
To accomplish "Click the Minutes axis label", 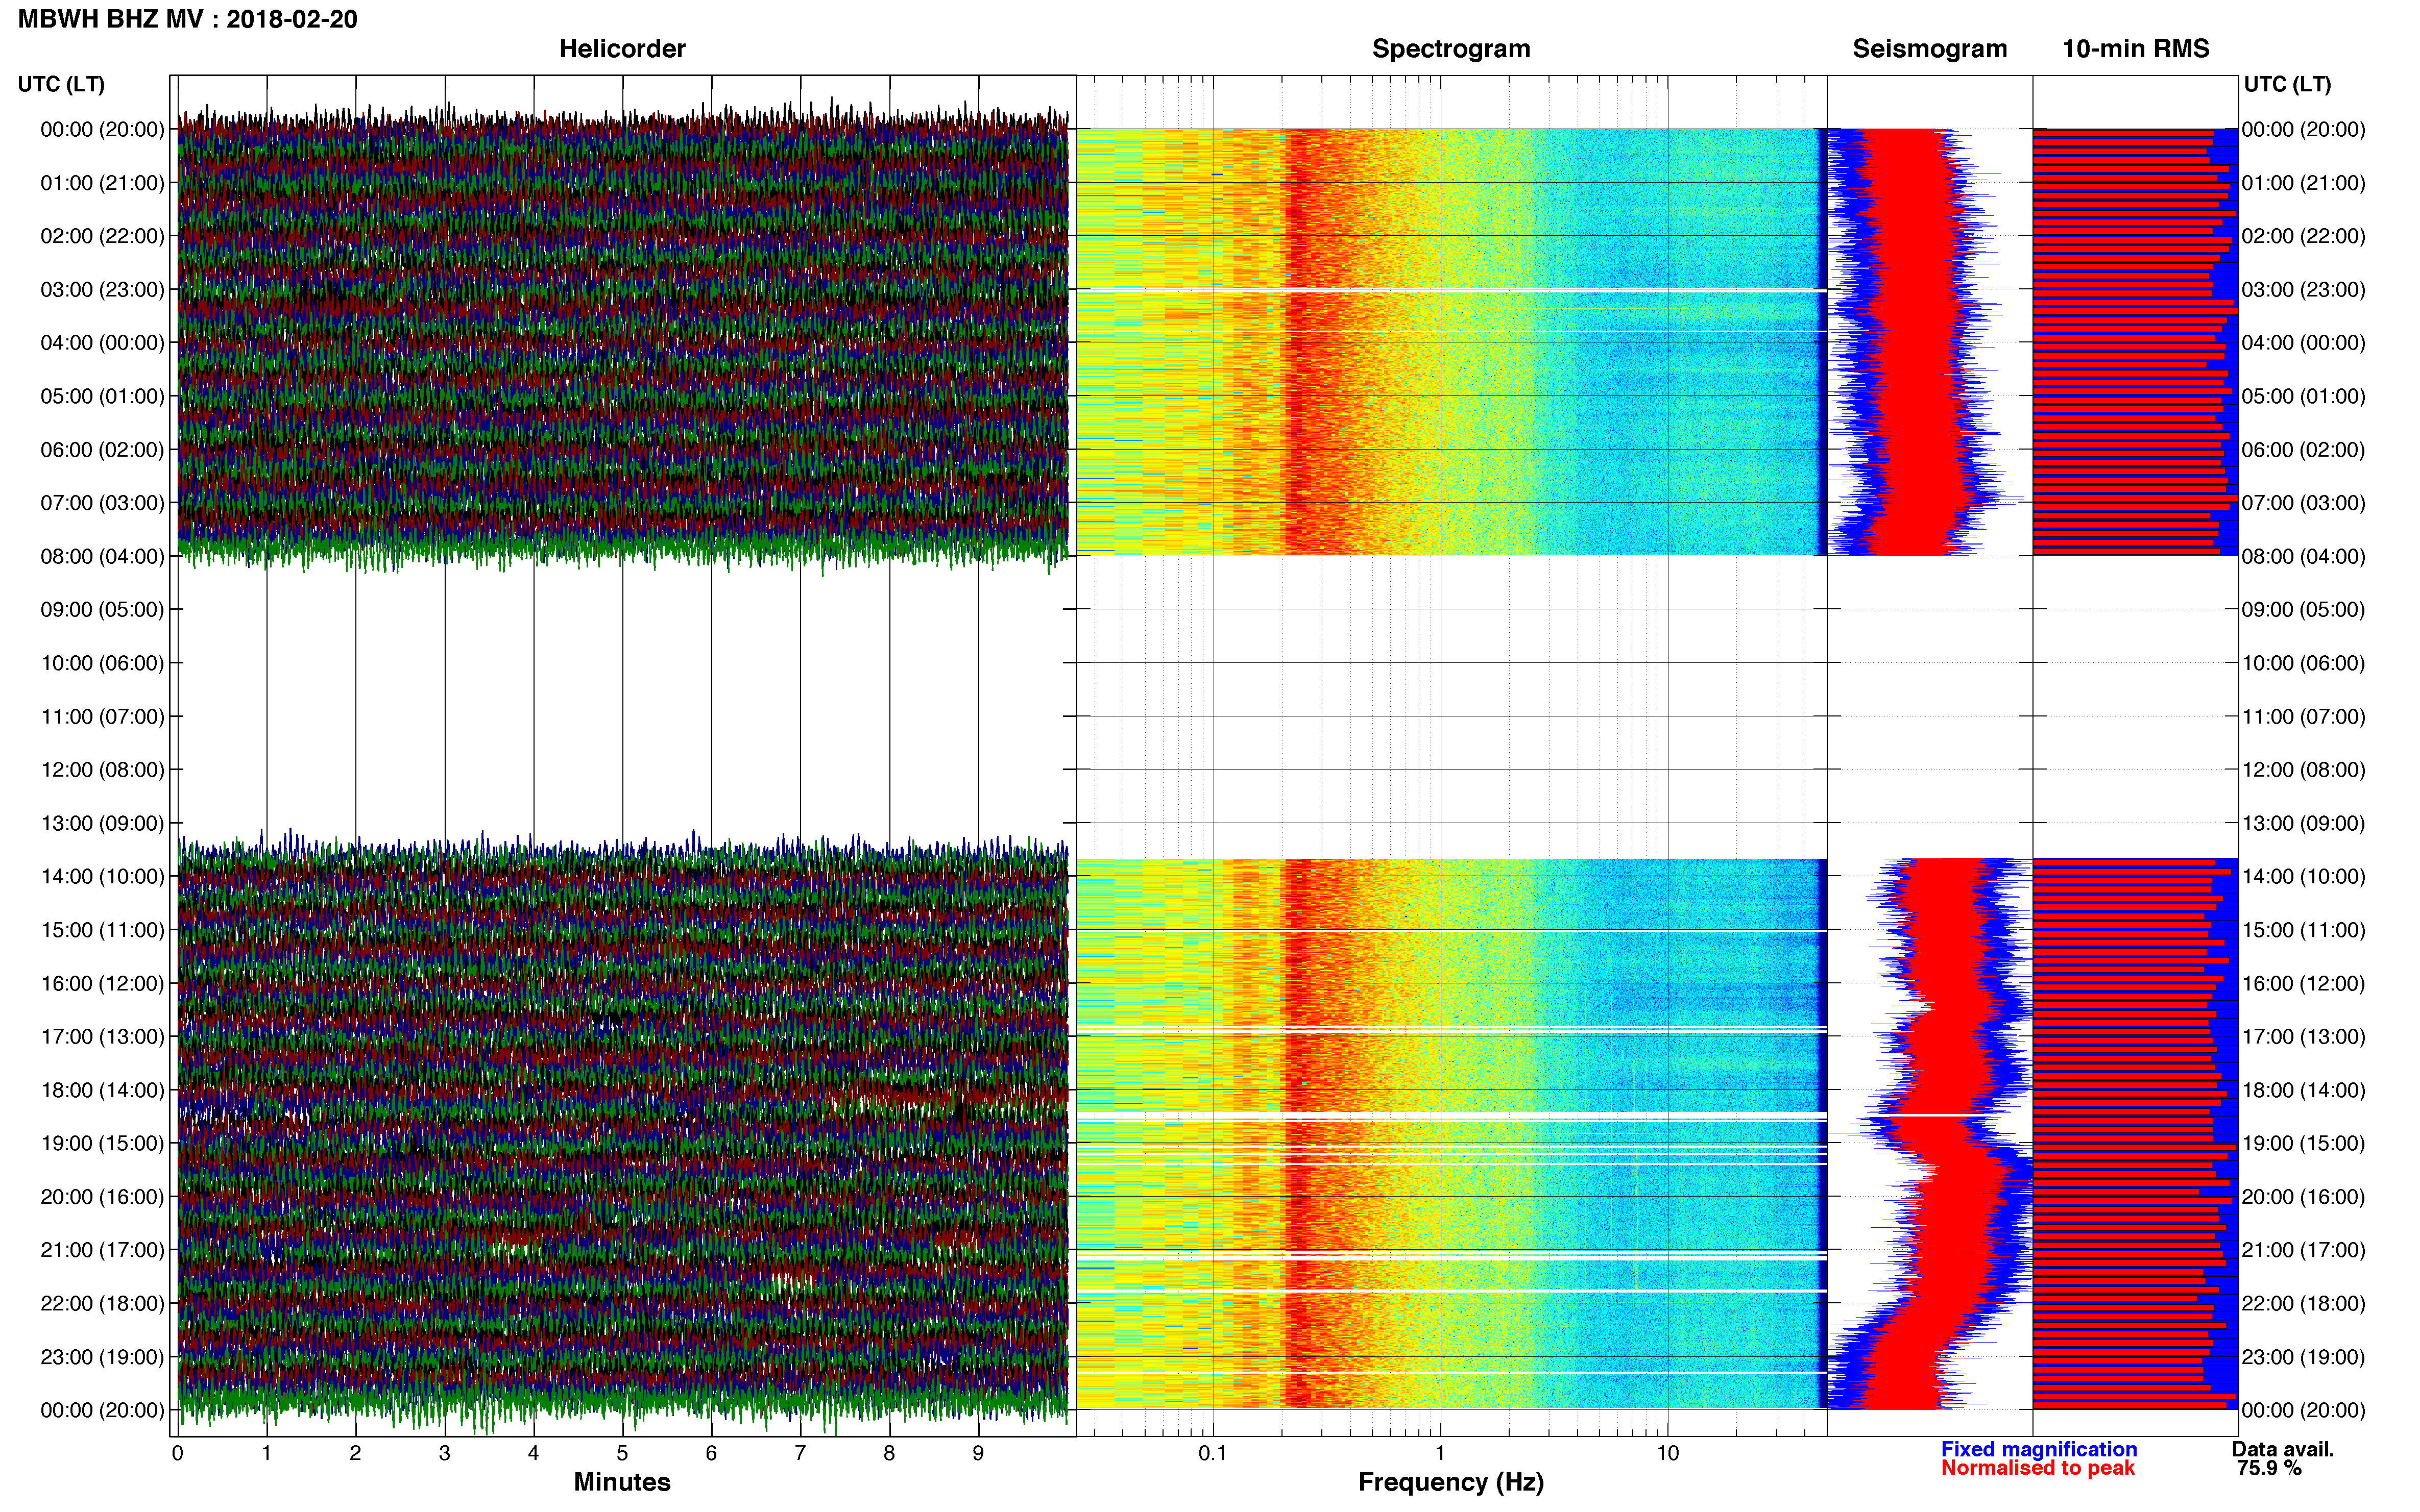I will pyautogui.click(x=622, y=1482).
